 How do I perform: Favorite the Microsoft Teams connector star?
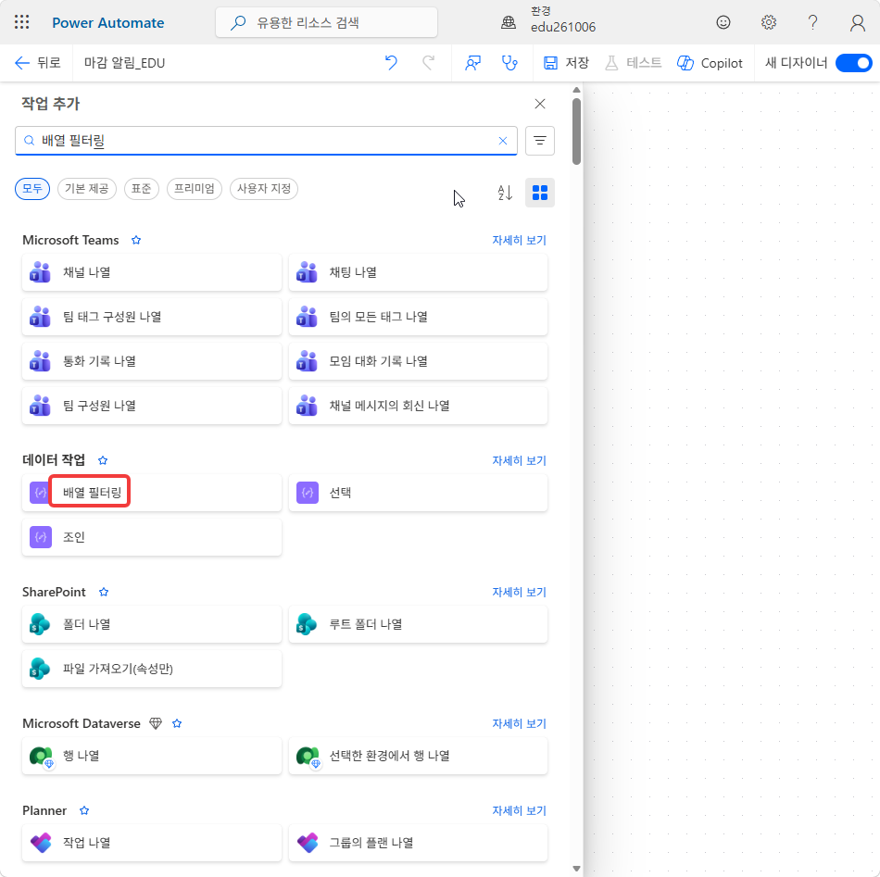coord(136,240)
